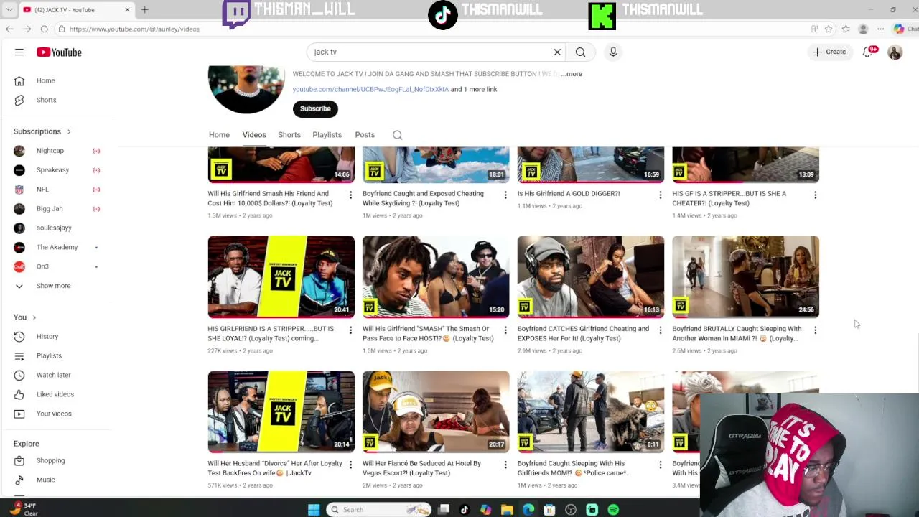Image resolution: width=919 pixels, height=517 pixels.
Task: Open the Playlists tab
Action: coord(327,135)
